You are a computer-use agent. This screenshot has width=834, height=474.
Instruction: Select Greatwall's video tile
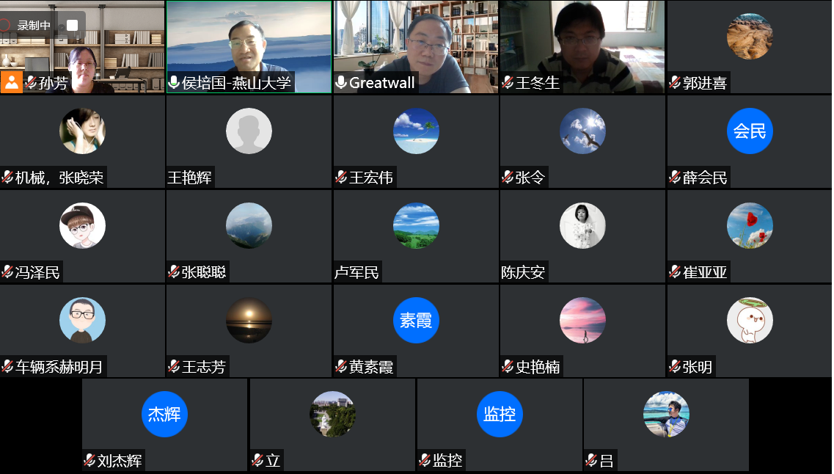416,47
